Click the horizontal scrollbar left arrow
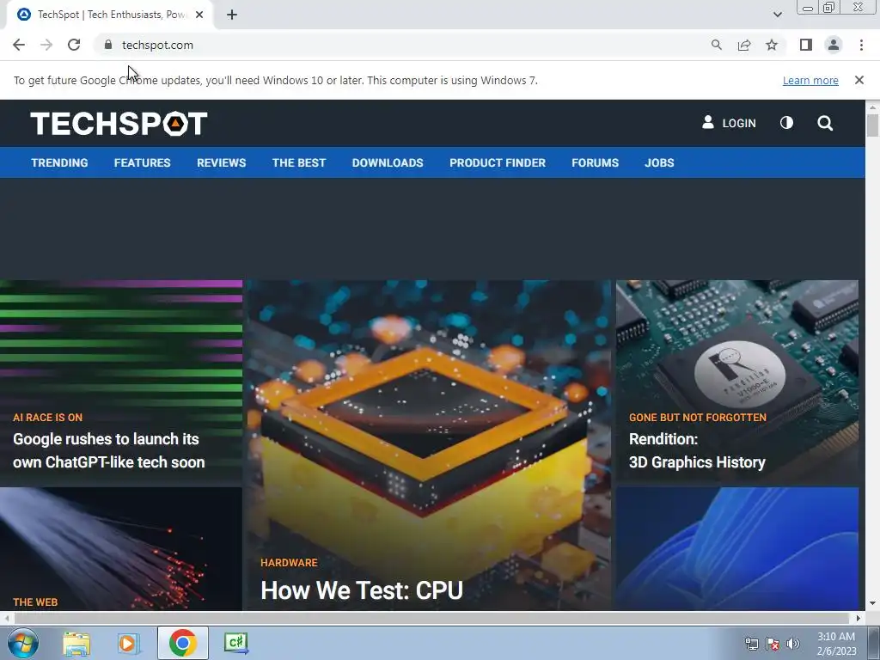 6,618
